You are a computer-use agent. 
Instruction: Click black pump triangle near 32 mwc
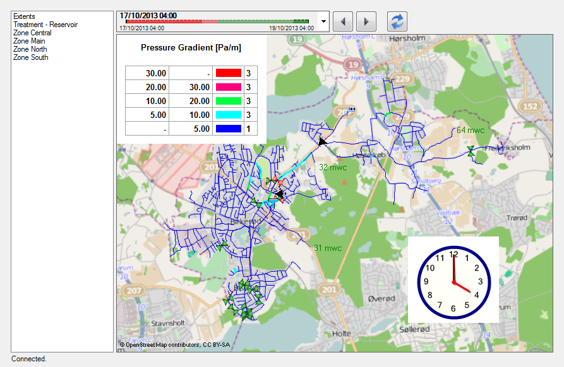point(323,141)
